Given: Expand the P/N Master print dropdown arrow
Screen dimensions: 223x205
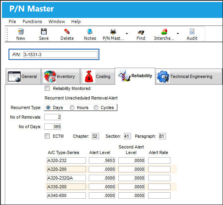Looking at the screenshot, I should (x=127, y=33).
